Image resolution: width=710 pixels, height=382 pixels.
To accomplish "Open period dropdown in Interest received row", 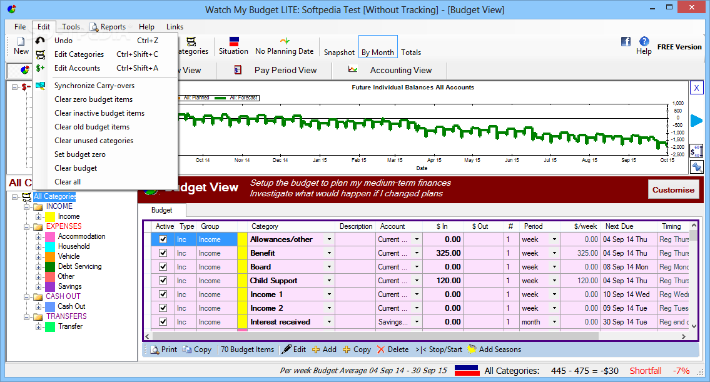I will [x=554, y=322].
